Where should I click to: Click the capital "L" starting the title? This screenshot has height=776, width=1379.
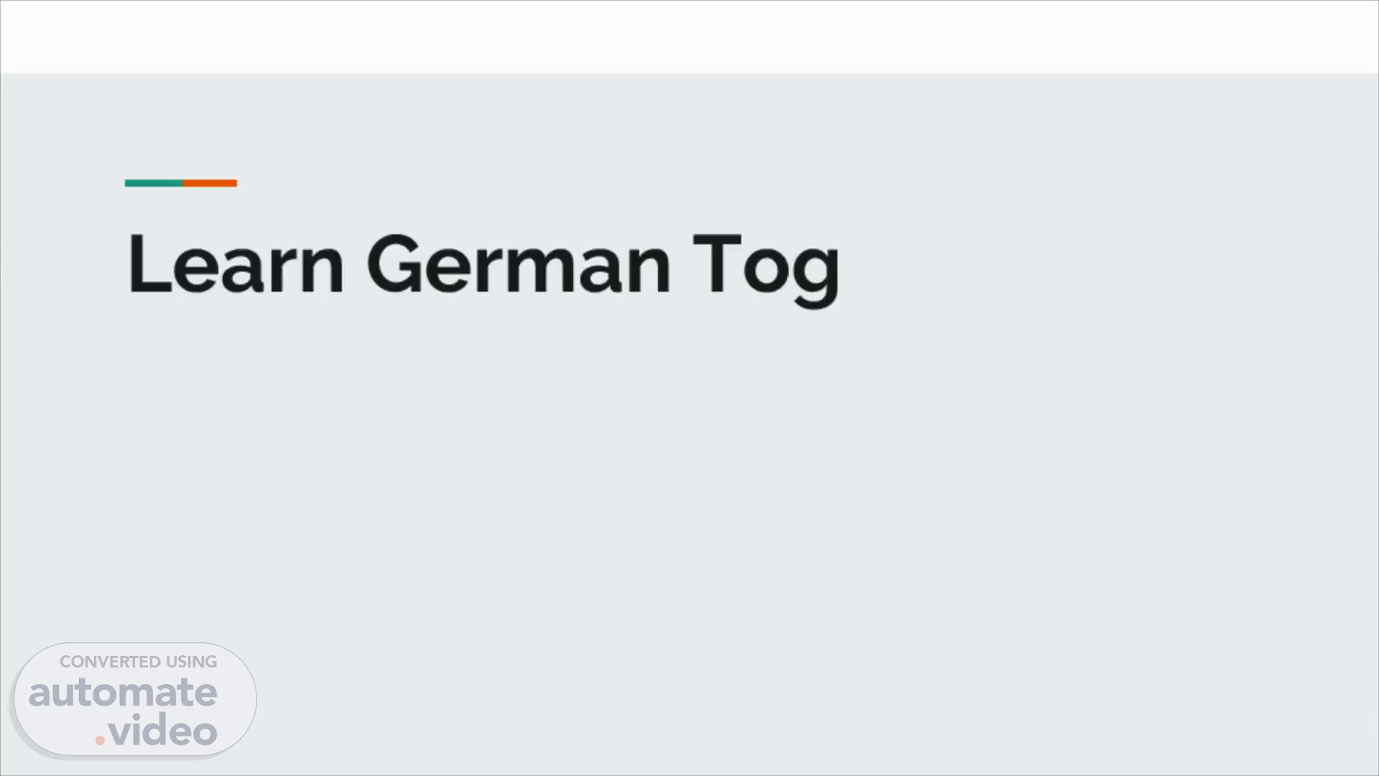click(x=149, y=263)
